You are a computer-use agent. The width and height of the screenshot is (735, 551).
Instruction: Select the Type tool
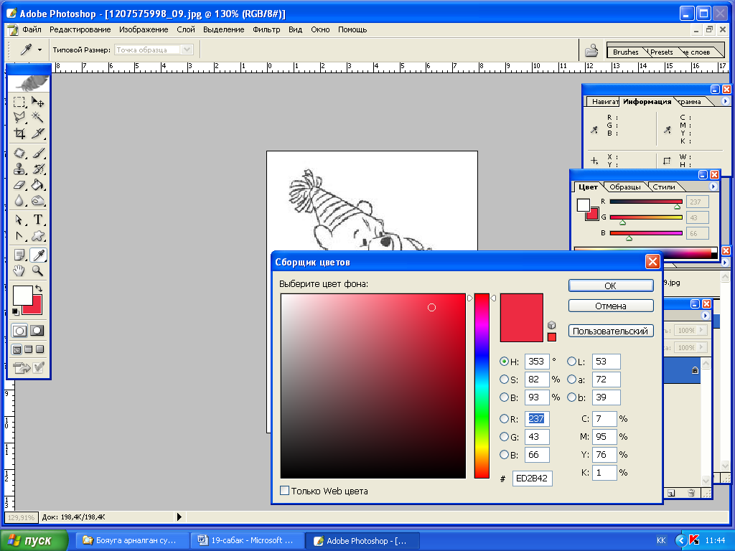37,220
